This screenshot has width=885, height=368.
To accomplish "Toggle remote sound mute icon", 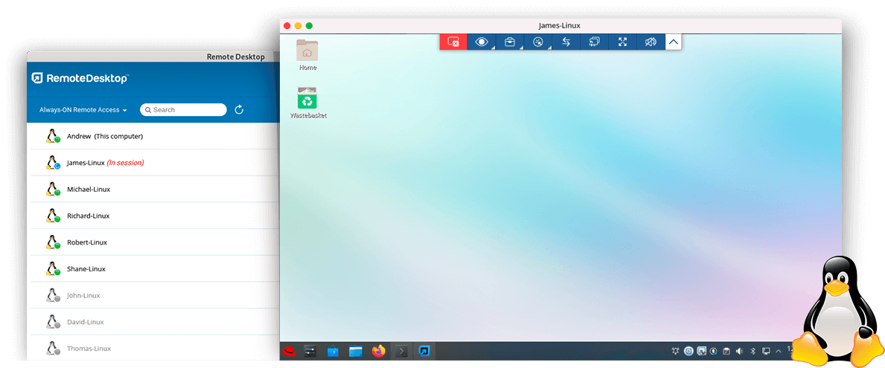I will (650, 42).
